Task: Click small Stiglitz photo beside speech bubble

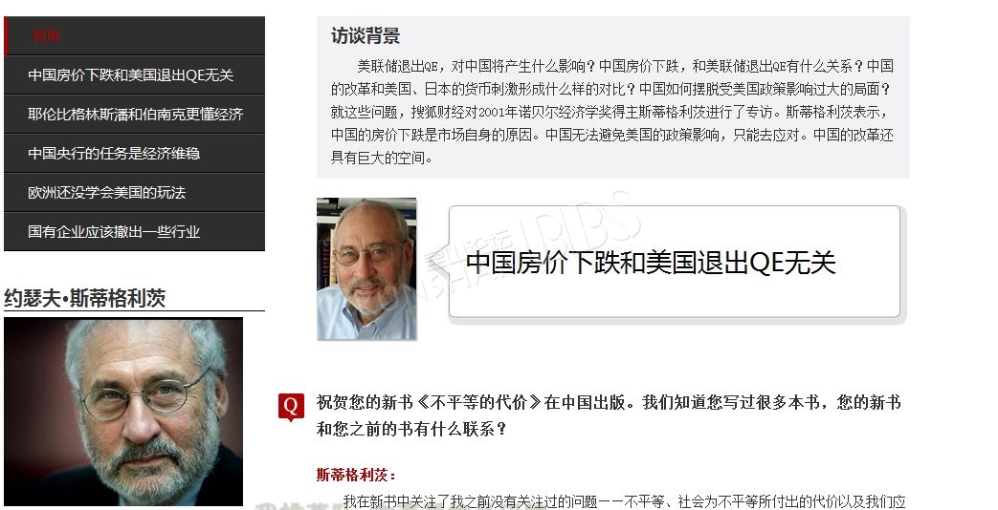Action: tap(366, 269)
